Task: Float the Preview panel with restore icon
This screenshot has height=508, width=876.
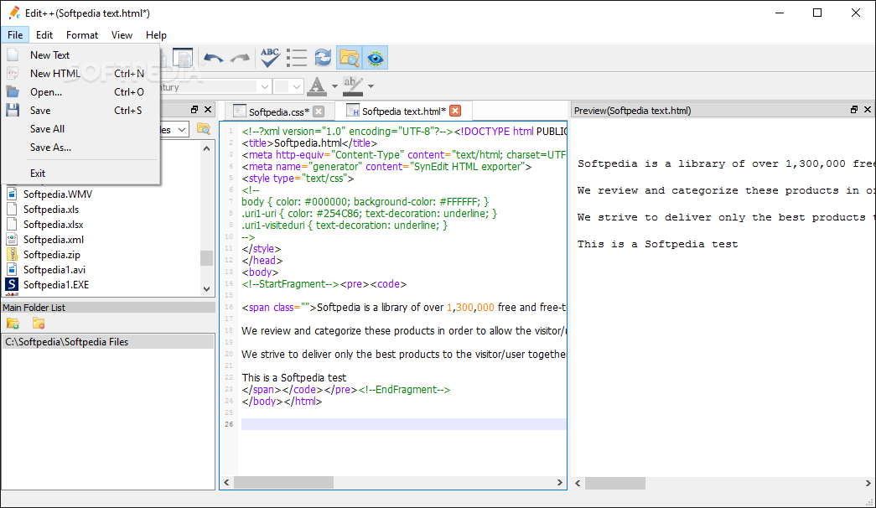Action: [853, 110]
